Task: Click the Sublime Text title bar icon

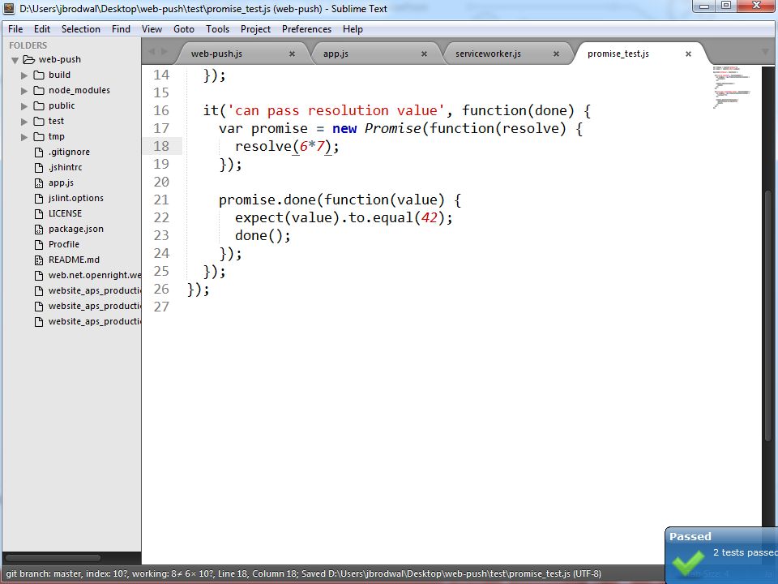Action: pos(9,8)
